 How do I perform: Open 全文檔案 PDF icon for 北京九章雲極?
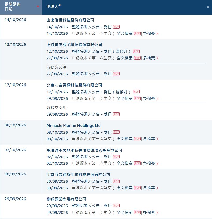[x=137, y=98]
